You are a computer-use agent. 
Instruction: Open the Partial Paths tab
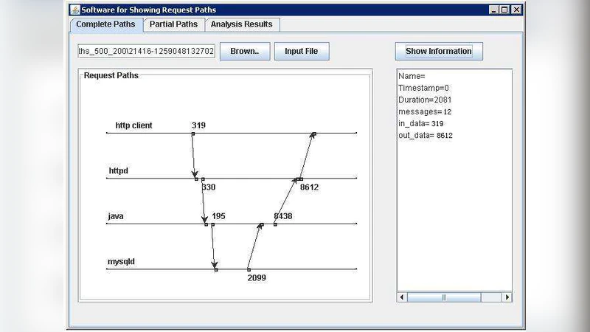[173, 24]
